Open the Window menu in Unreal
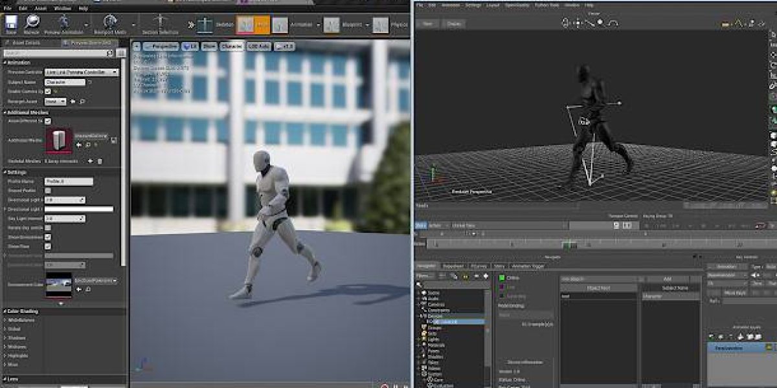 pos(63,8)
